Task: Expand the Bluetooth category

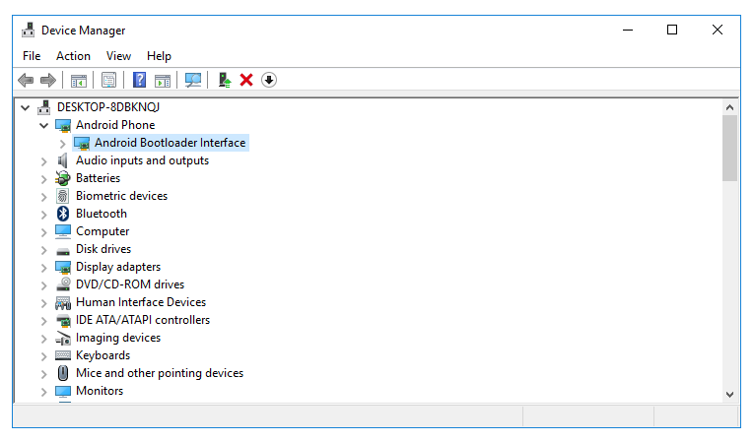Action: [43, 215]
